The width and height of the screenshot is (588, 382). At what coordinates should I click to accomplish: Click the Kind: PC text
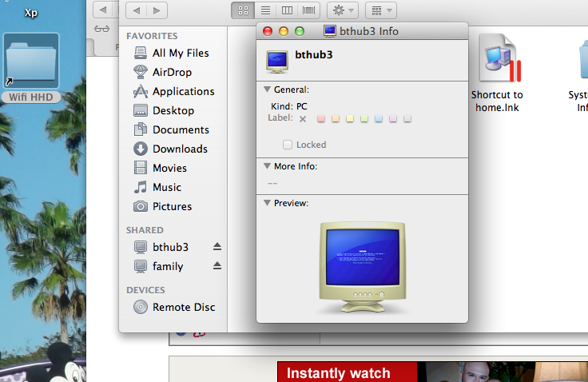(x=288, y=106)
